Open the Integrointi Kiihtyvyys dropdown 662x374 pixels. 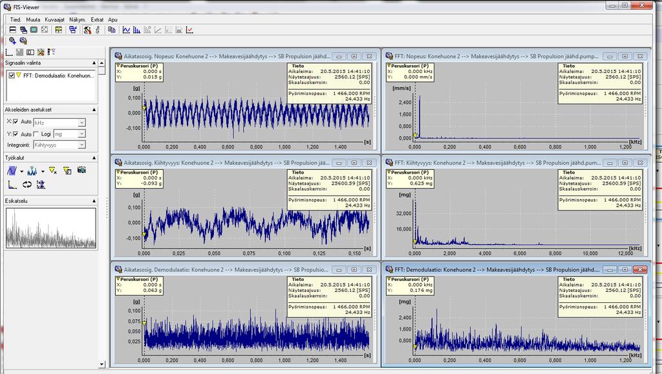[x=81, y=145]
